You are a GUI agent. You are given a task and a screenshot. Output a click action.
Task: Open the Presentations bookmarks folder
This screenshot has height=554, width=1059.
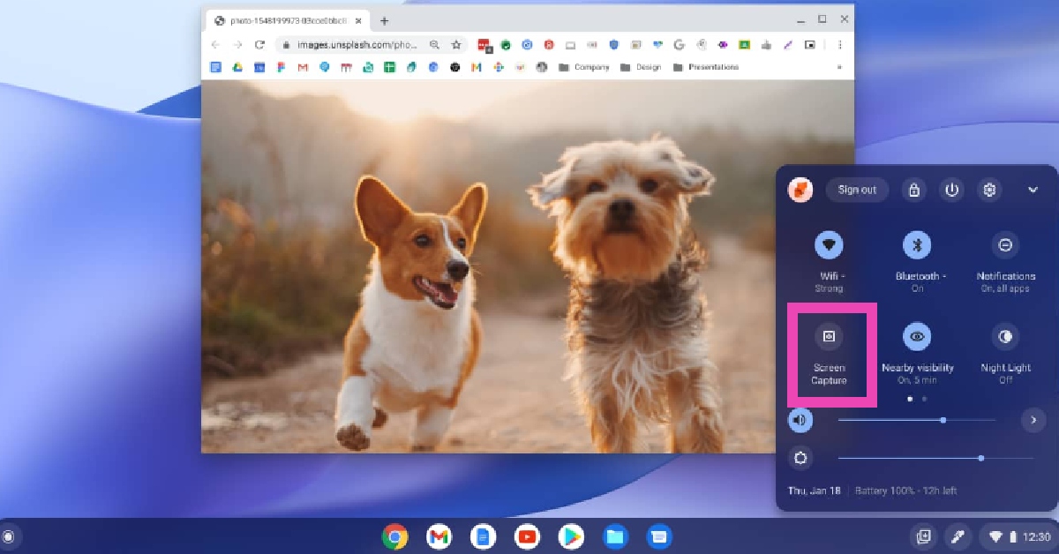point(705,67)
